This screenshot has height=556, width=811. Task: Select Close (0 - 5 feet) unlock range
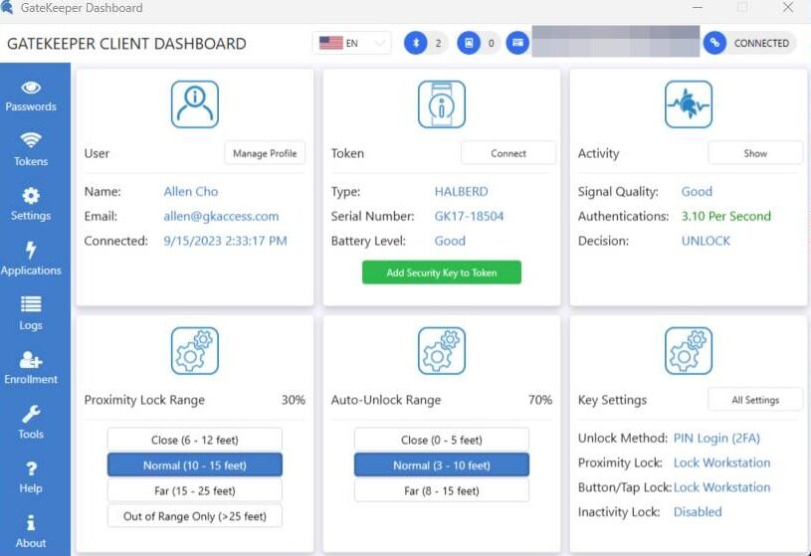pos(442,440)
